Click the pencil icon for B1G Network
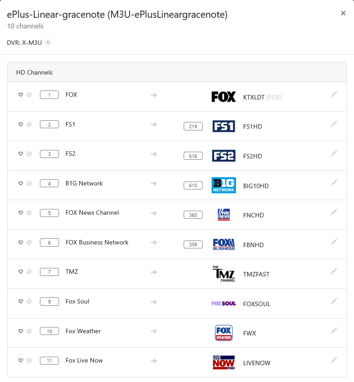 (x=334, y=183)
